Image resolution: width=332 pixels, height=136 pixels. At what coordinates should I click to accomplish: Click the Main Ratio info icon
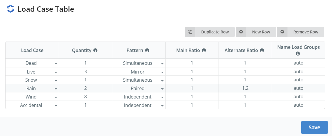tap(204, 50)
